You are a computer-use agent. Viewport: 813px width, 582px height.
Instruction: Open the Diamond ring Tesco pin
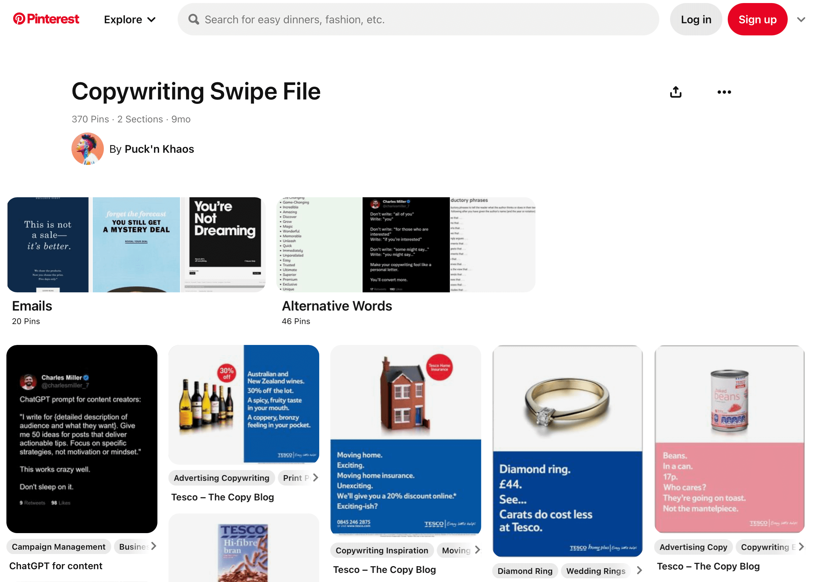coord(567,450)
